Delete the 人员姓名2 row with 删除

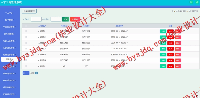coord(178,37)
